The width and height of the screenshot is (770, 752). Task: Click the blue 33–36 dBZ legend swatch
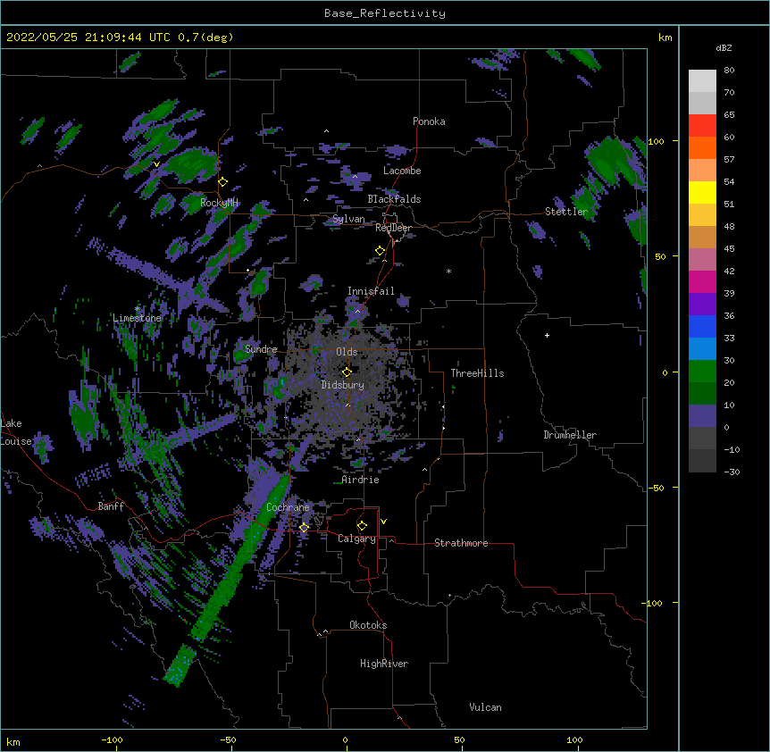coord(702,326)
